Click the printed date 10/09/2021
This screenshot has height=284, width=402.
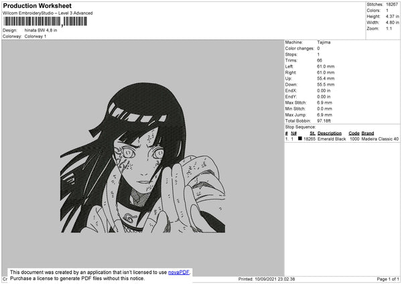click(x=266, y=279)
